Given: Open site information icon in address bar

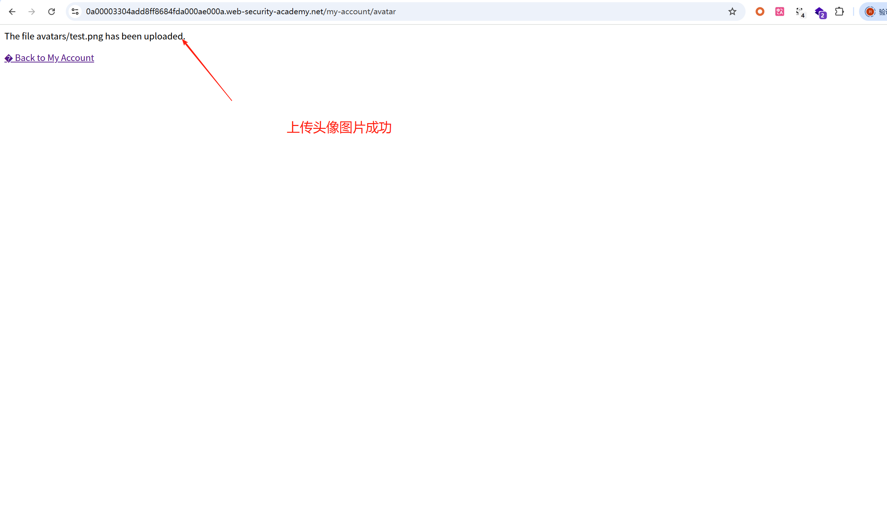Looking at the screenshot, I should click(x=75, y=12).
